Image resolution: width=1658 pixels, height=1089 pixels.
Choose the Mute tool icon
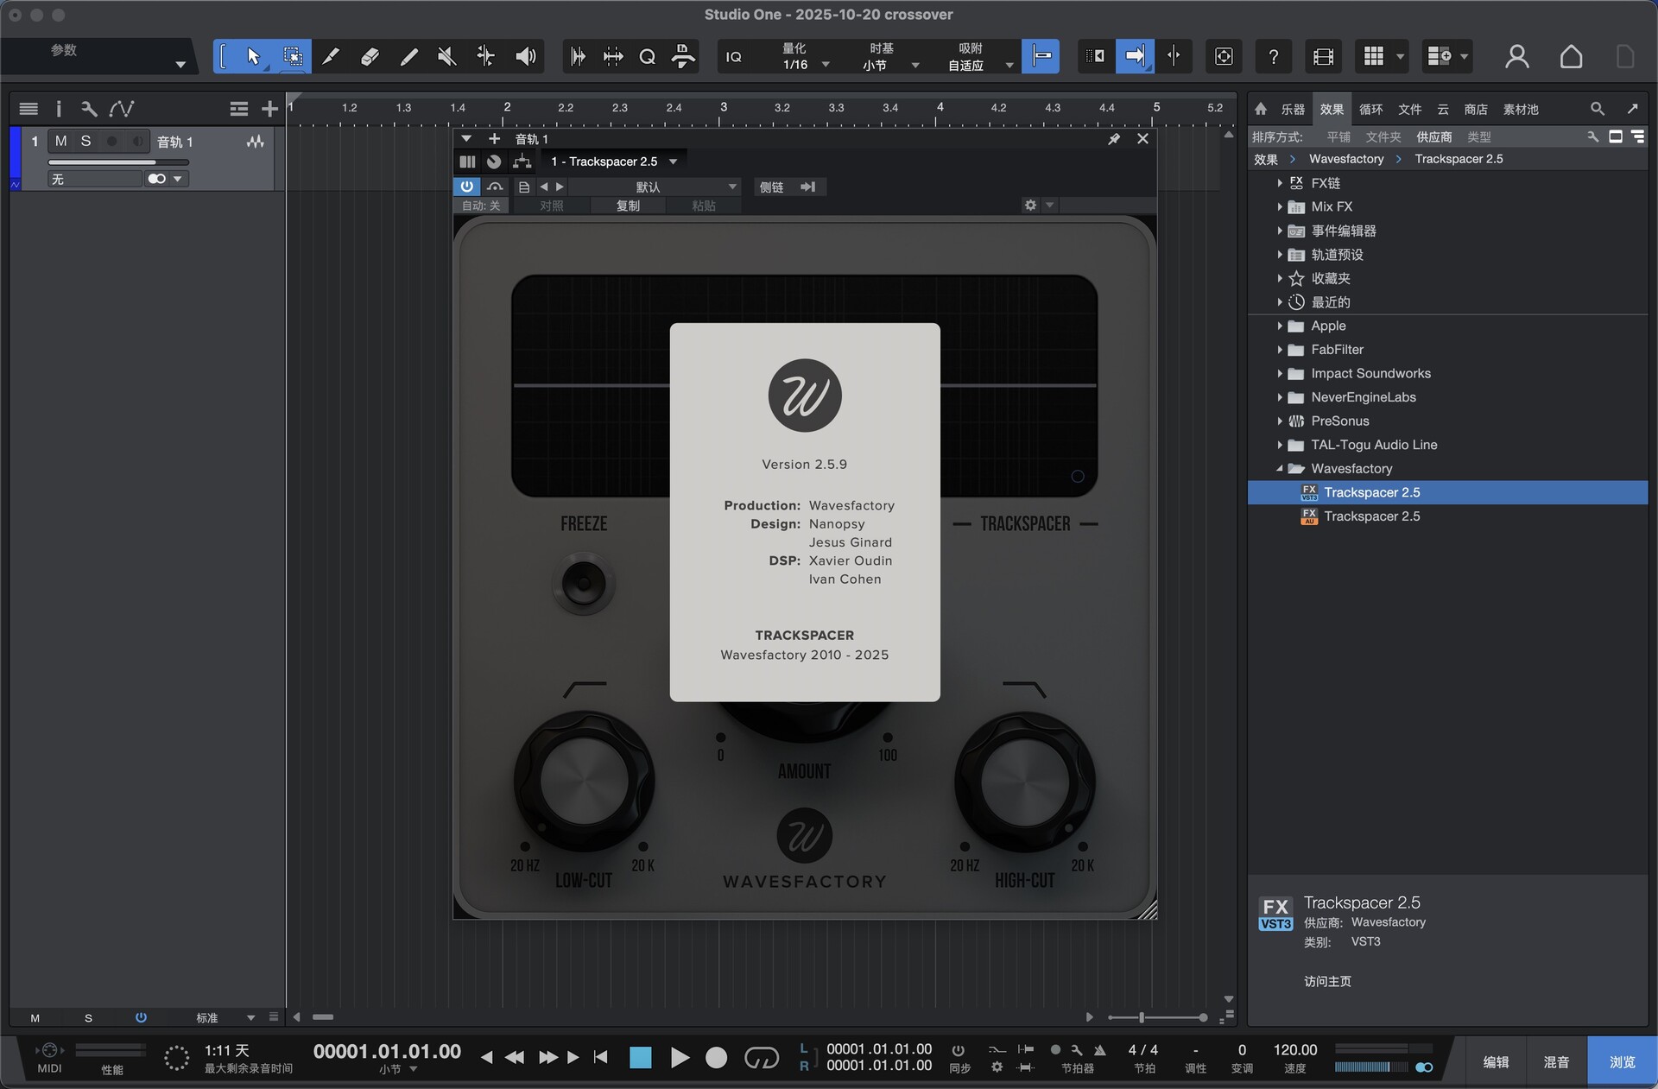[446, 57]
